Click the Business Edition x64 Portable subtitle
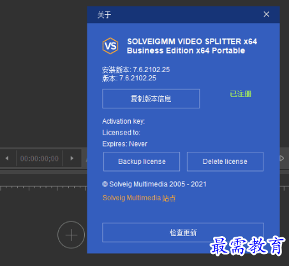The height and width of the screenshot is (266, 289). (186, 50)
